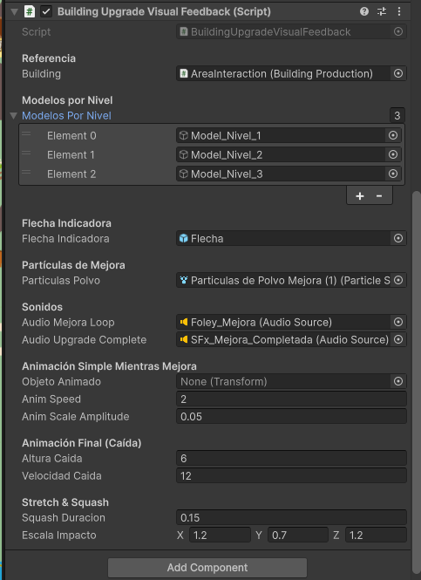
Task: Collapse the Modelos Por Nivel array
Action: pyautogui.click(x=14, y=116)
